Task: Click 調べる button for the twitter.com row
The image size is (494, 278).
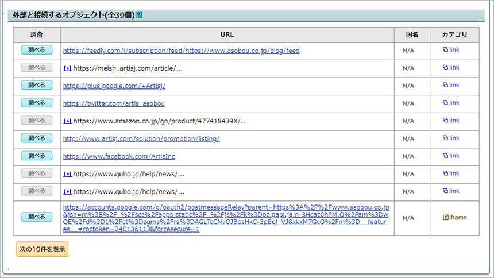Action: coord(37,103)
